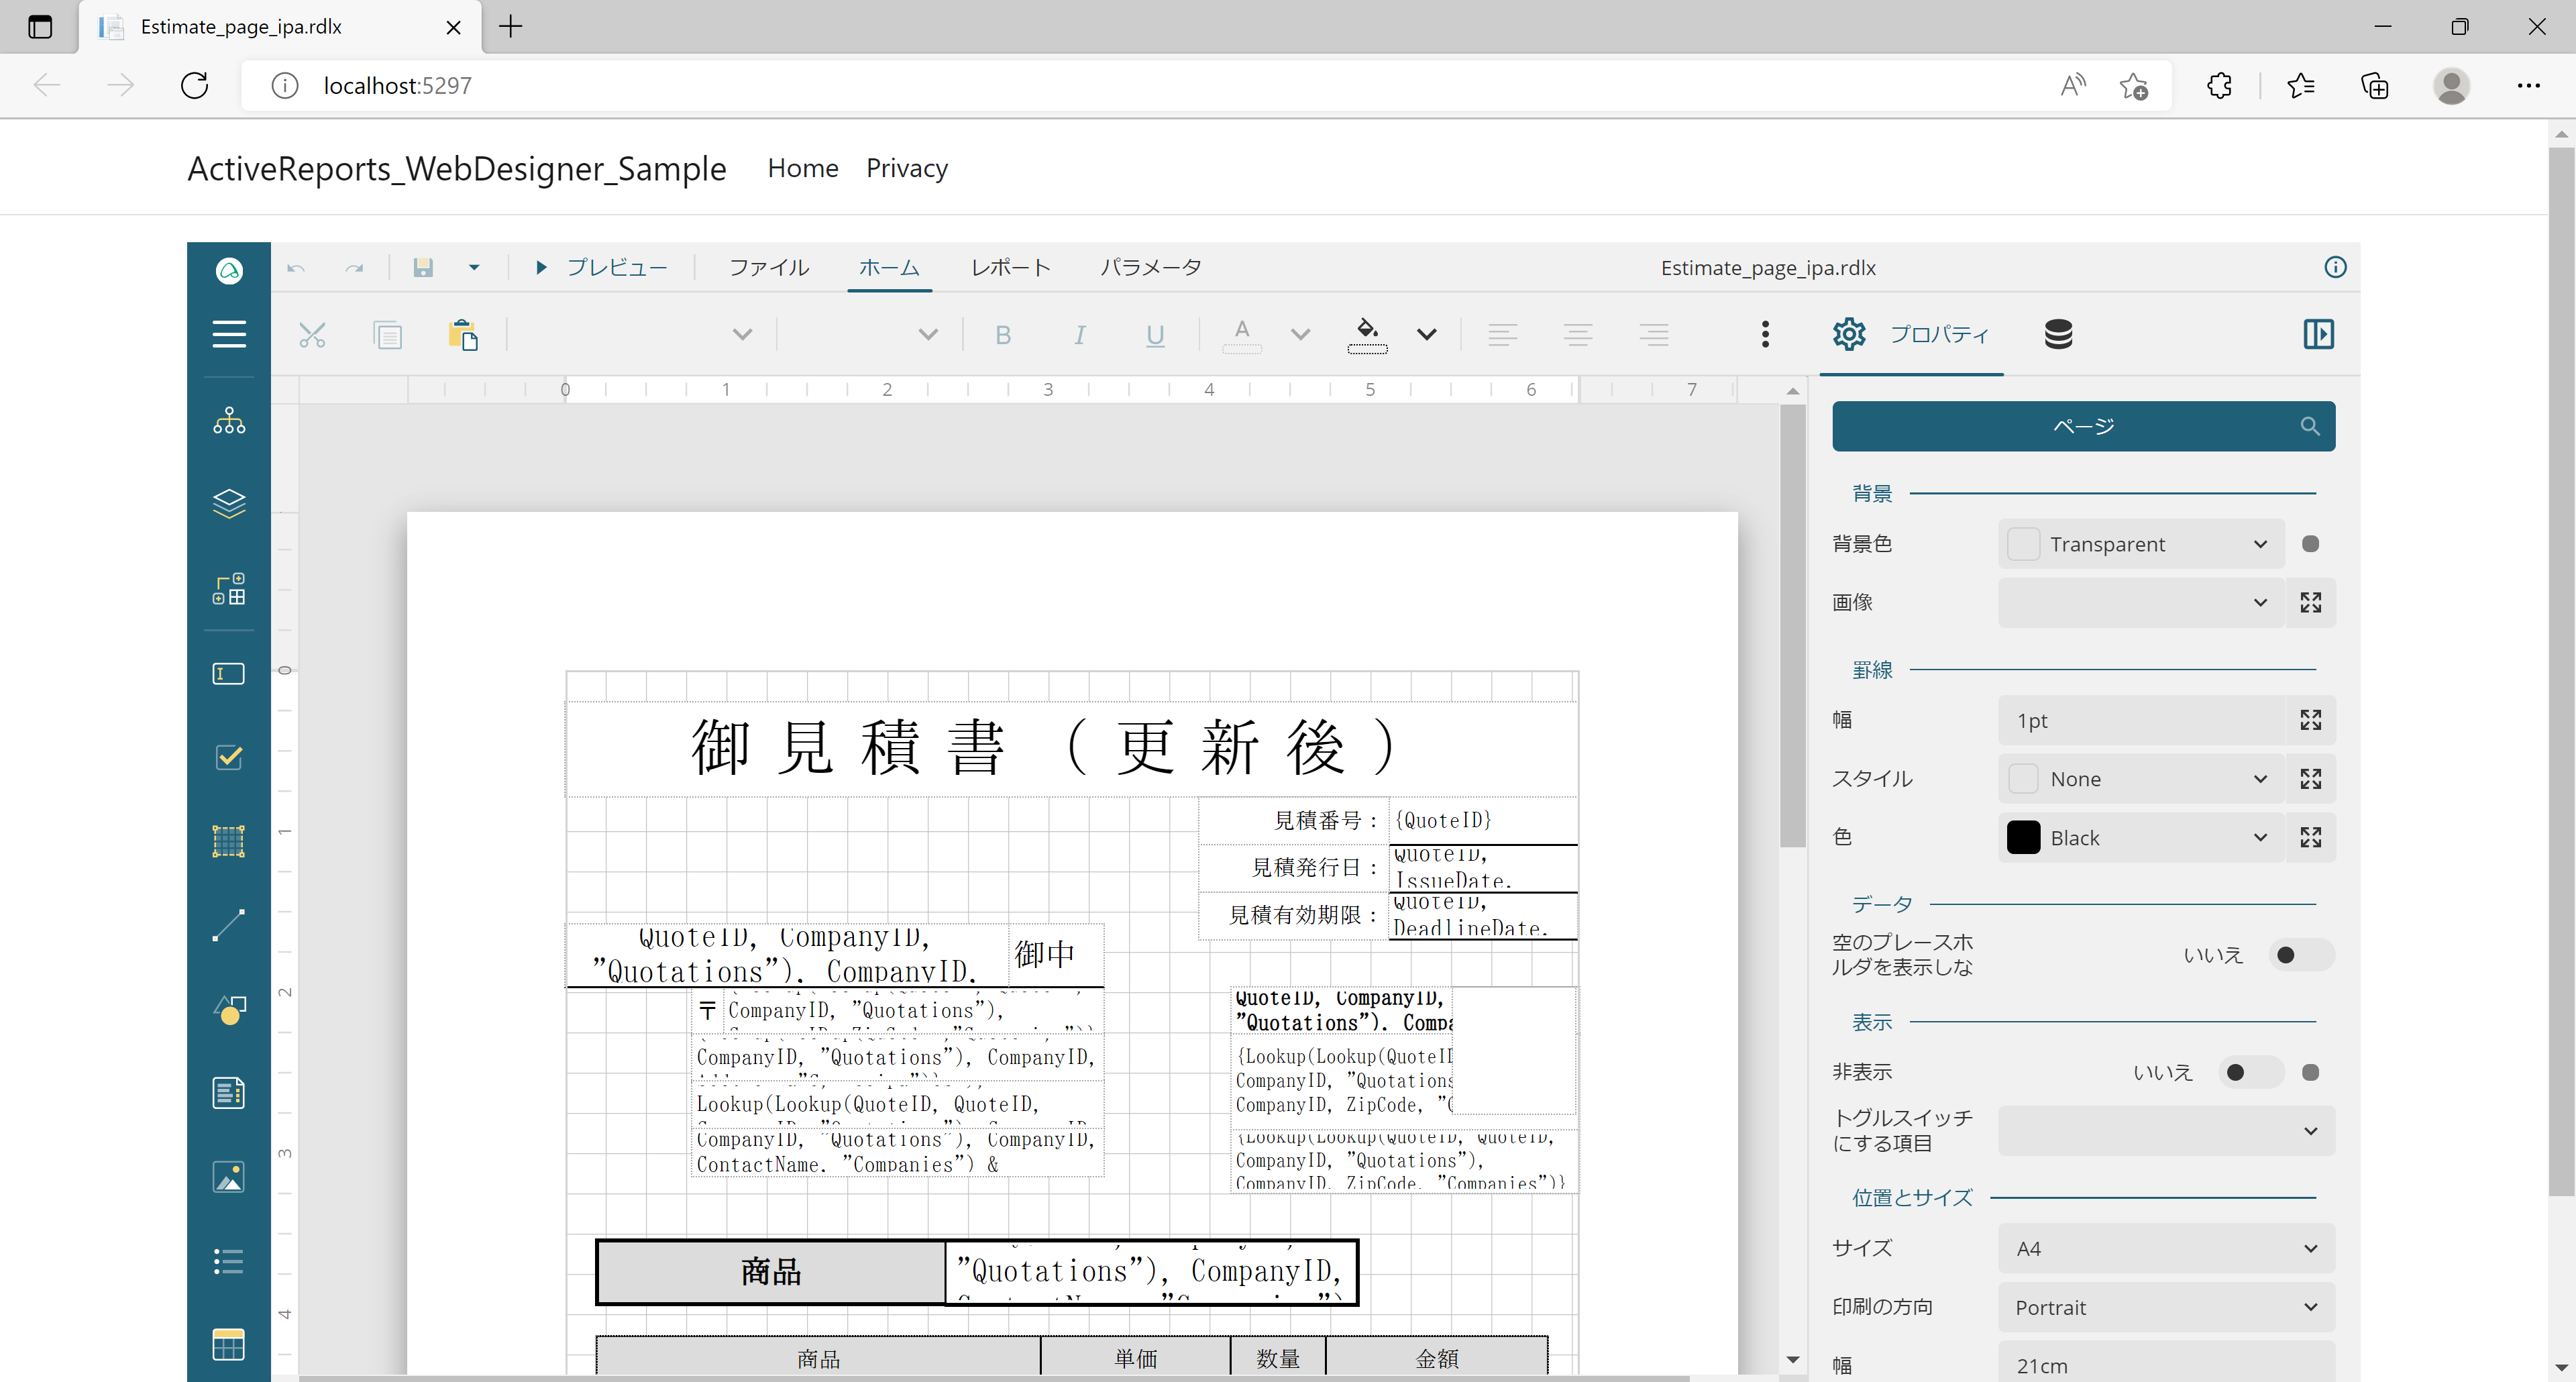The height and width of the screenshot is (1382, 2576).
Task: Select the Image control in toolbox
Action: [229, 1177]
